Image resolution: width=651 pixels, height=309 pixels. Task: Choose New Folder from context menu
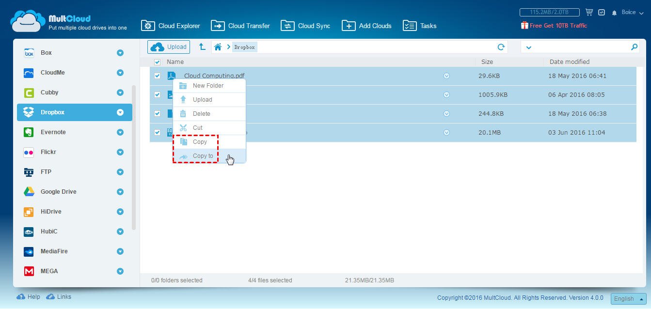click(209, 86)
